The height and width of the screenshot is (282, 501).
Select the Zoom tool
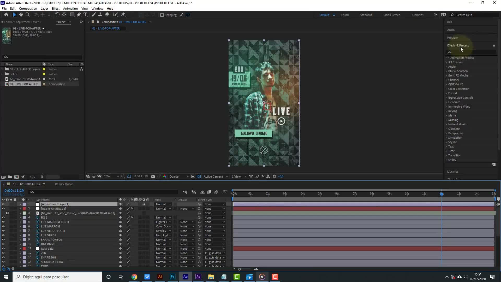click(x=28, y=15)
